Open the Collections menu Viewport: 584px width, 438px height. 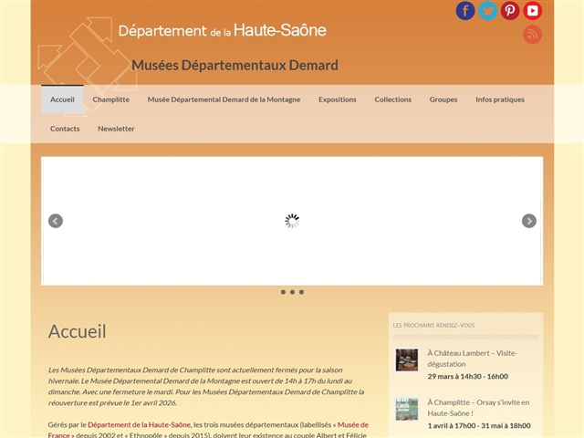pos(393,99)
